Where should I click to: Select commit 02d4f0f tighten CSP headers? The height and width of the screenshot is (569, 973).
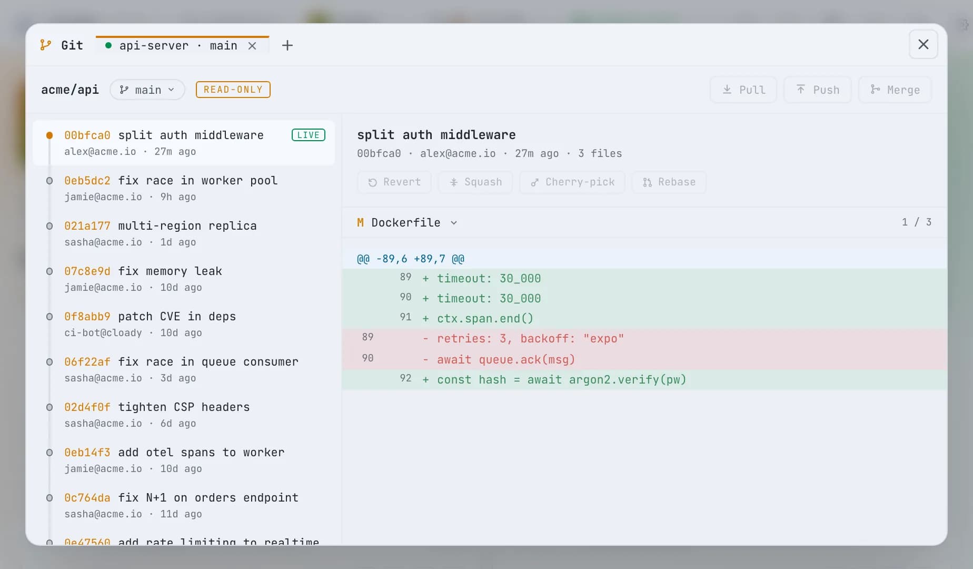coord(183,415)
